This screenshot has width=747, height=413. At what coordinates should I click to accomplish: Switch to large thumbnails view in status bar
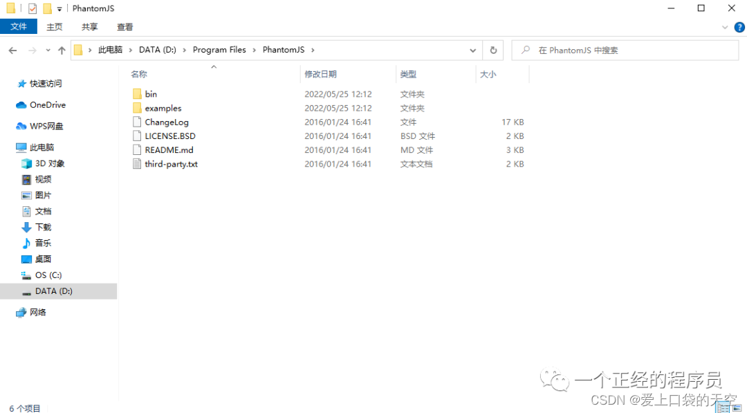(736, 408)
